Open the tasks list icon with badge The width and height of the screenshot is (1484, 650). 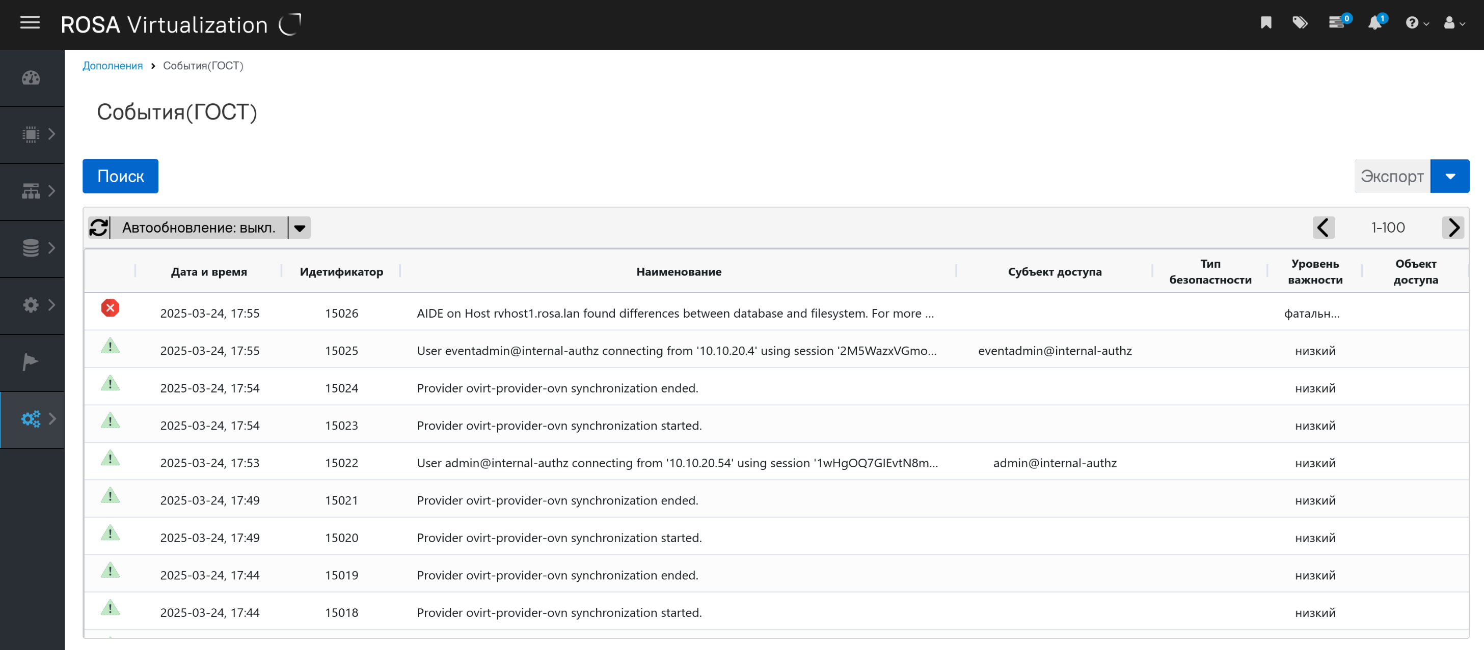[1337, 23]
